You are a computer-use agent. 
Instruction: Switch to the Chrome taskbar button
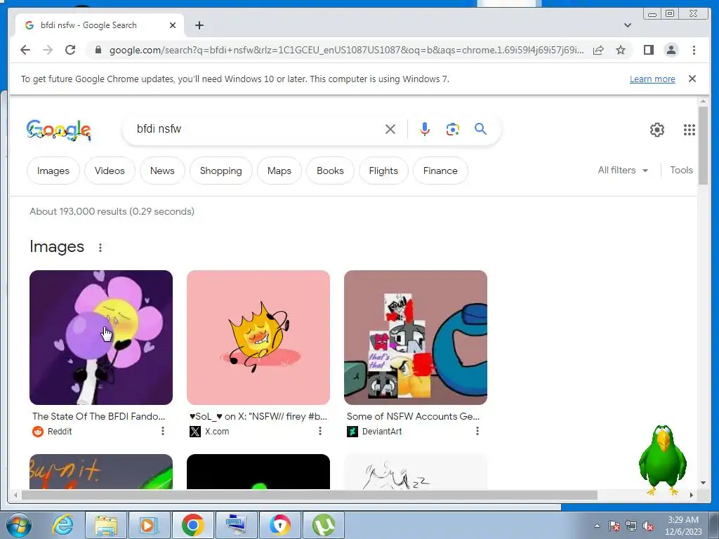[192, 525]
